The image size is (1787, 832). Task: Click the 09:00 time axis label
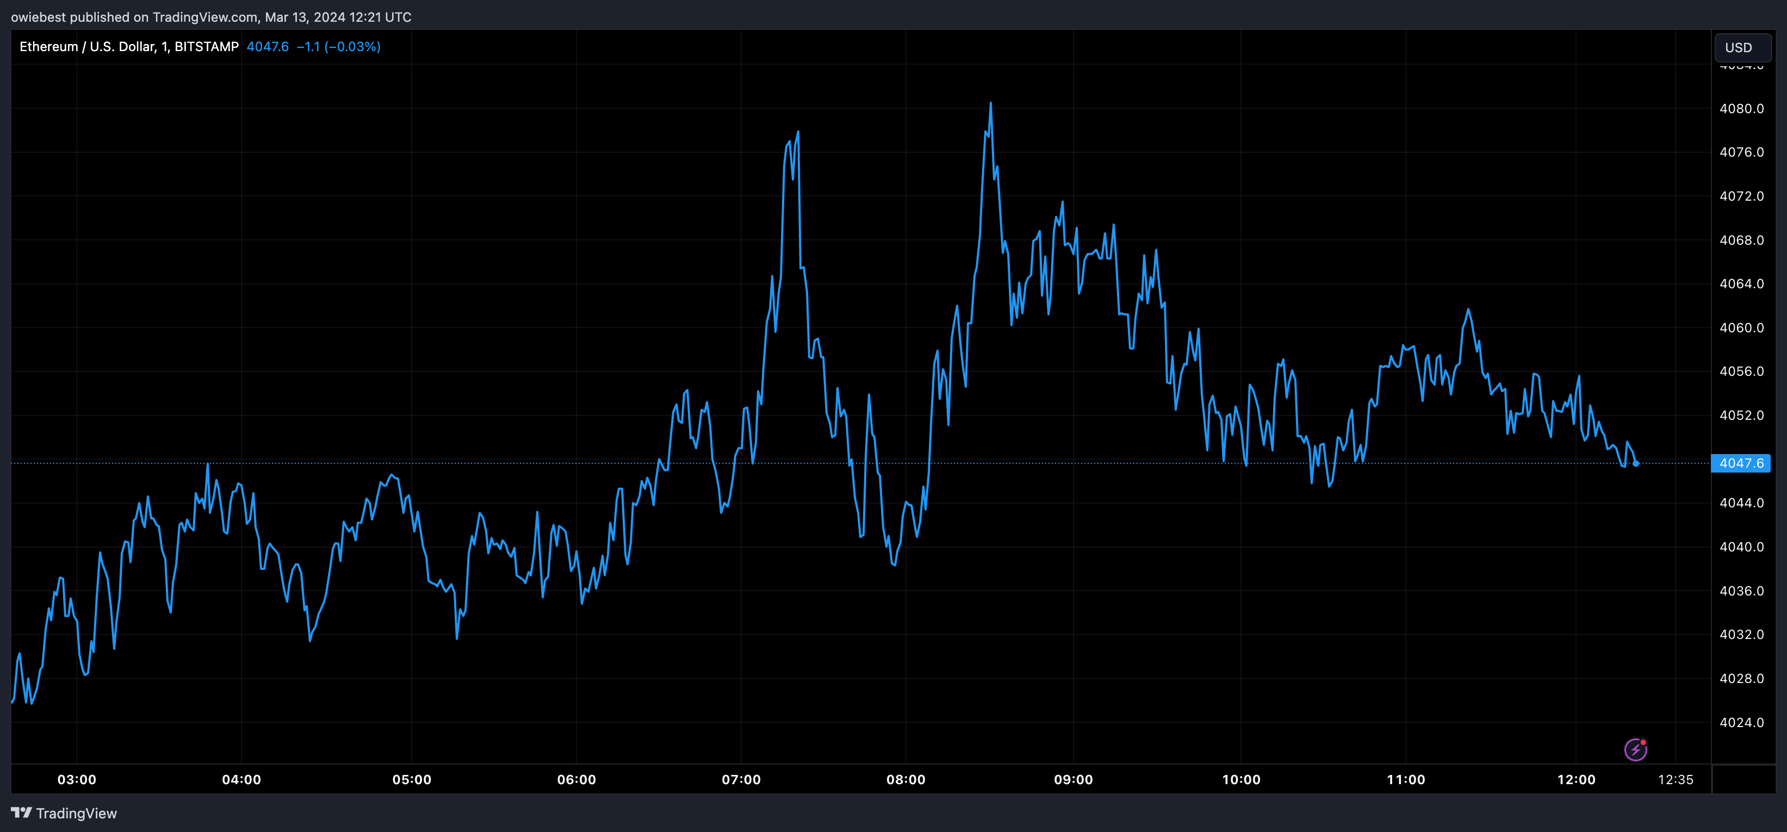point(1073,779)
